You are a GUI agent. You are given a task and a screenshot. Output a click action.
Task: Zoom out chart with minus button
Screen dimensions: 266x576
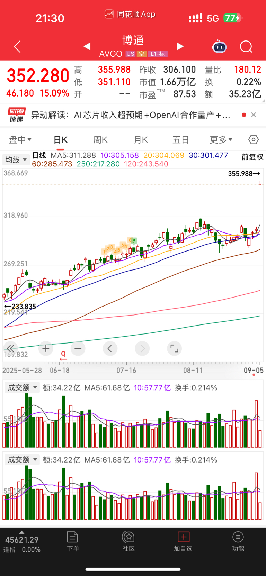click(x=78, y=348)
